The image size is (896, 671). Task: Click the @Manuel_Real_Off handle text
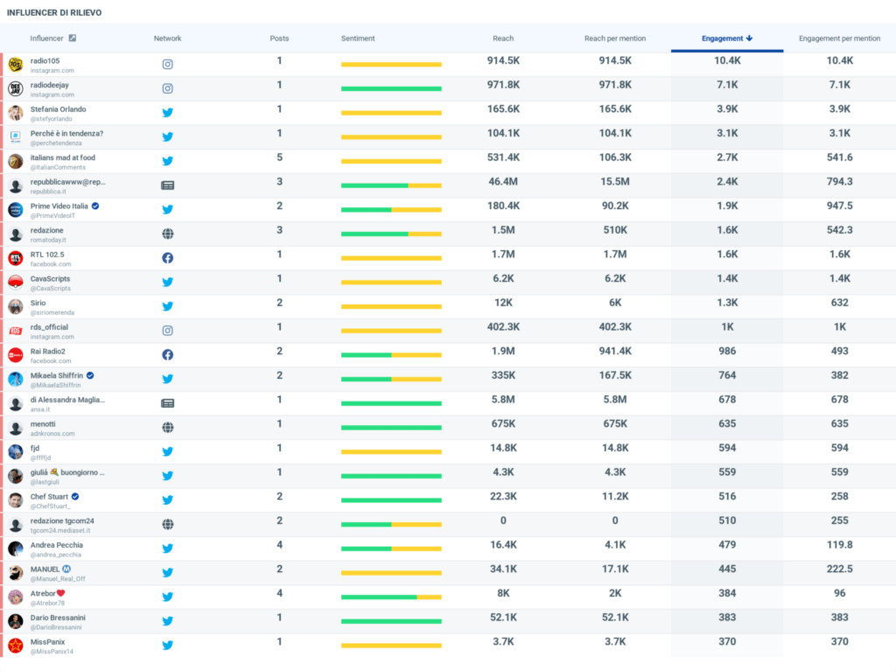(58, 579)
